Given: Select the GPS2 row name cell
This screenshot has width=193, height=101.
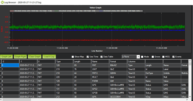Looking at the screenshot, I should coord(100,89).
